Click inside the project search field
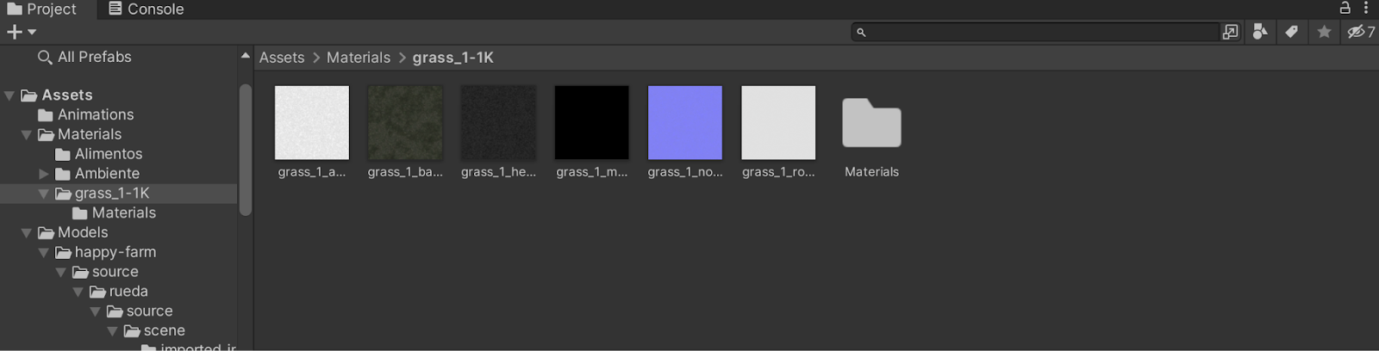The height and width of the screenshot is (351, 1379). point(1034,32)
